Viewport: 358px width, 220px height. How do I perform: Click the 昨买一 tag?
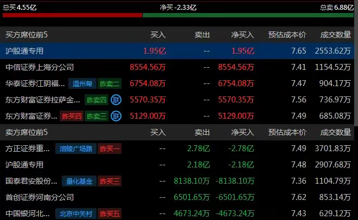pos(110,148)
